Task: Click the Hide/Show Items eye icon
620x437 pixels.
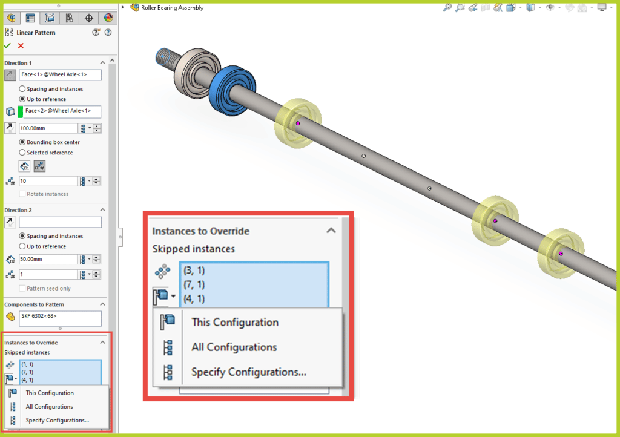Action: (x=551, y=8)
